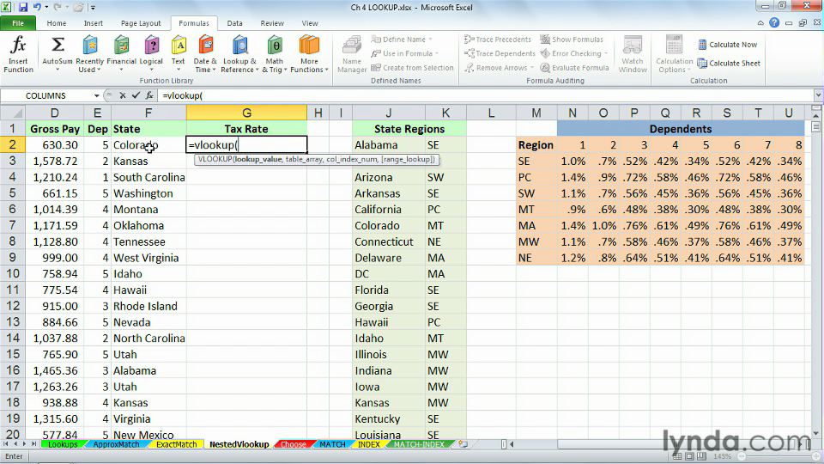Insert a new worksheet tab icon
824x464 pixels.
[x=463, y=444]
